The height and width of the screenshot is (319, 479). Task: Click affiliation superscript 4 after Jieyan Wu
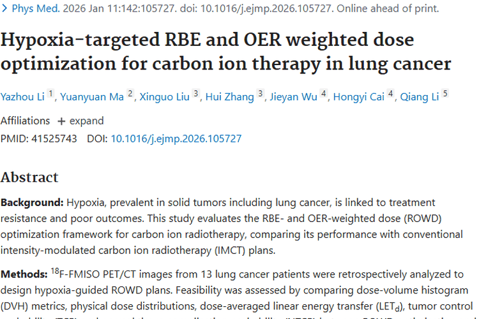coord(324,94)
